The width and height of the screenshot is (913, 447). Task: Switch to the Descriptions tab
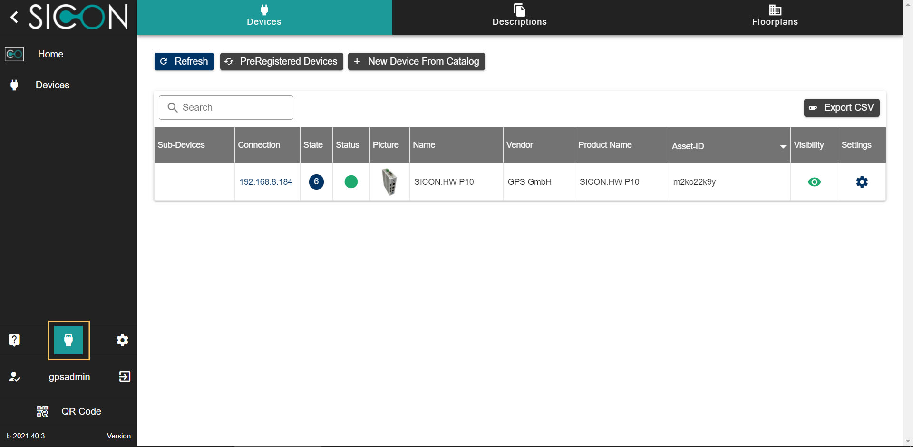(519, 17)
